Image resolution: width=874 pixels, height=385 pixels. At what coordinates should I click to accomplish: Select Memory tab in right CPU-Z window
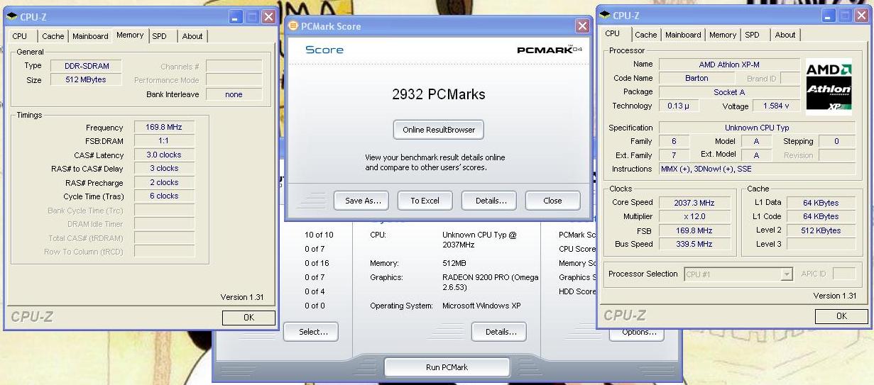click(x=723, y=35)
